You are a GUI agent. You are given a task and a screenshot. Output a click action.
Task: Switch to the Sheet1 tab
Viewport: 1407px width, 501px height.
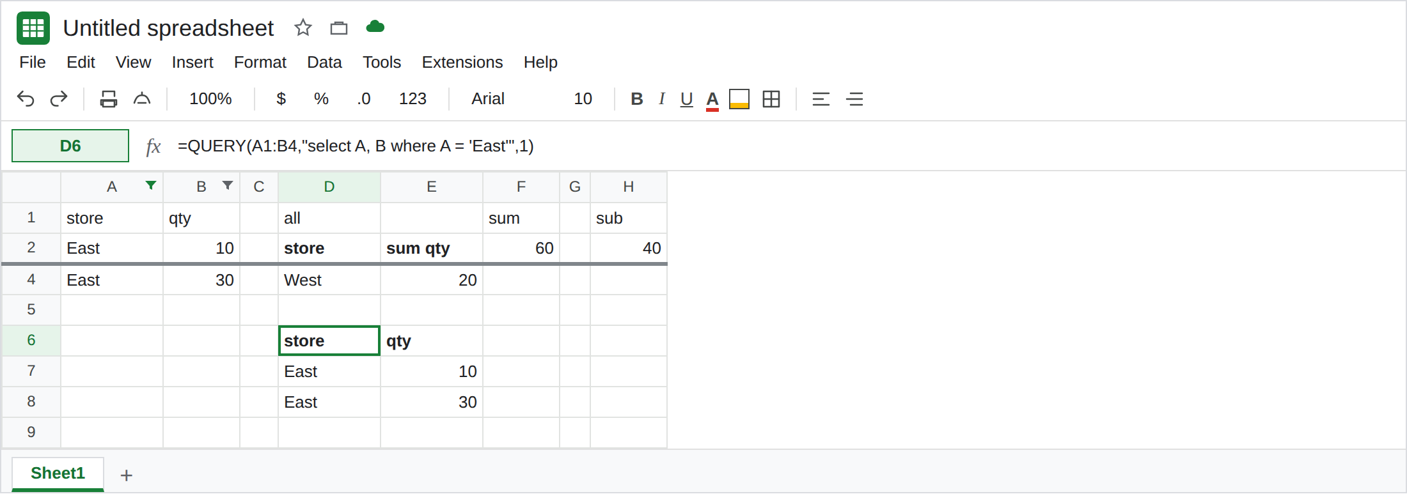(x=58, y=474)
